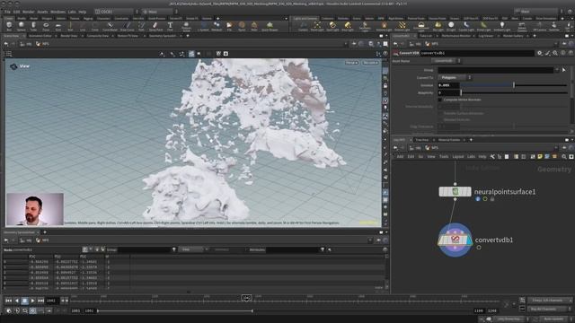Image resolution: width=575 pixels, height=323 pixels.
Task: Select the Camera shelf tool
Action: pyautogui.click(x=303, y=26)
